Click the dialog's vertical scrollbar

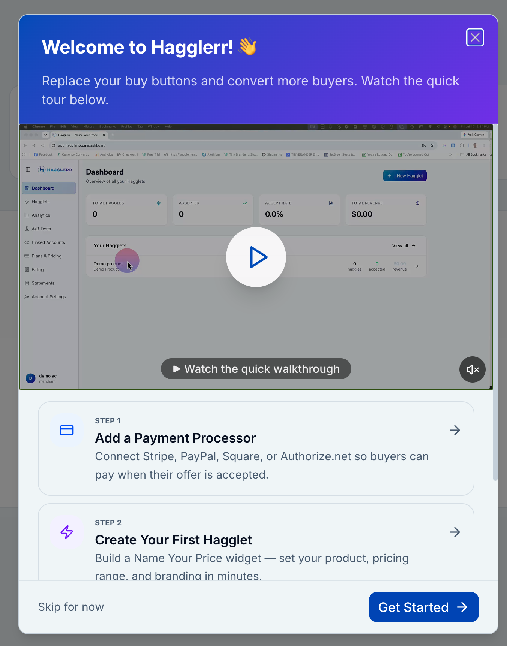[x=495, y=302]
